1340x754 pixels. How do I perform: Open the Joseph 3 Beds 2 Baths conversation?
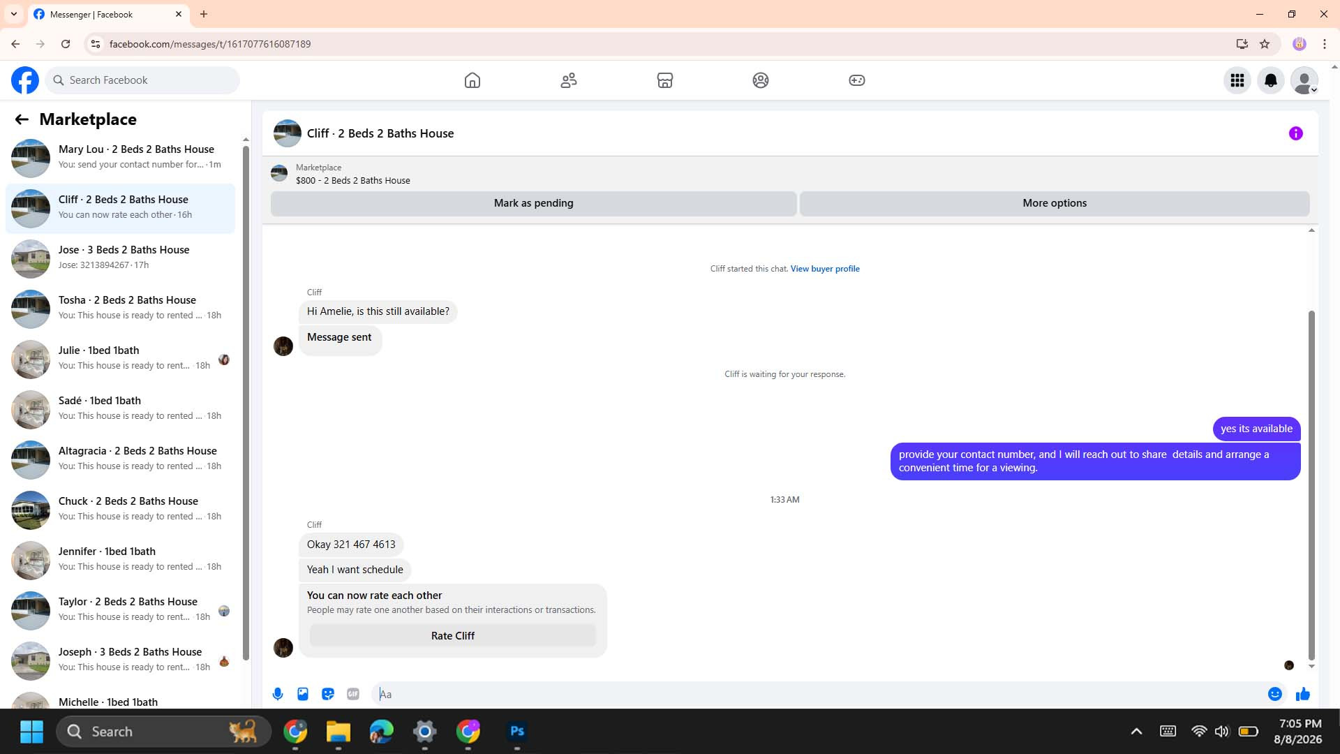[x=121, y=660]
